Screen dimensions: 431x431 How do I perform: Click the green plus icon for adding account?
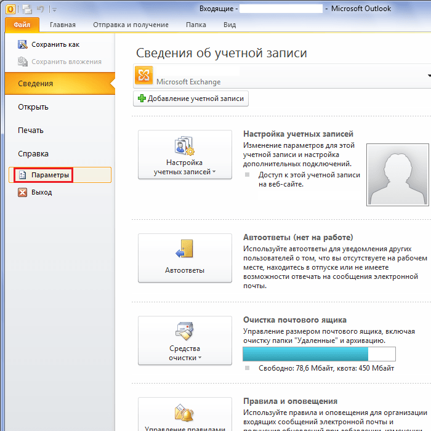142,99
